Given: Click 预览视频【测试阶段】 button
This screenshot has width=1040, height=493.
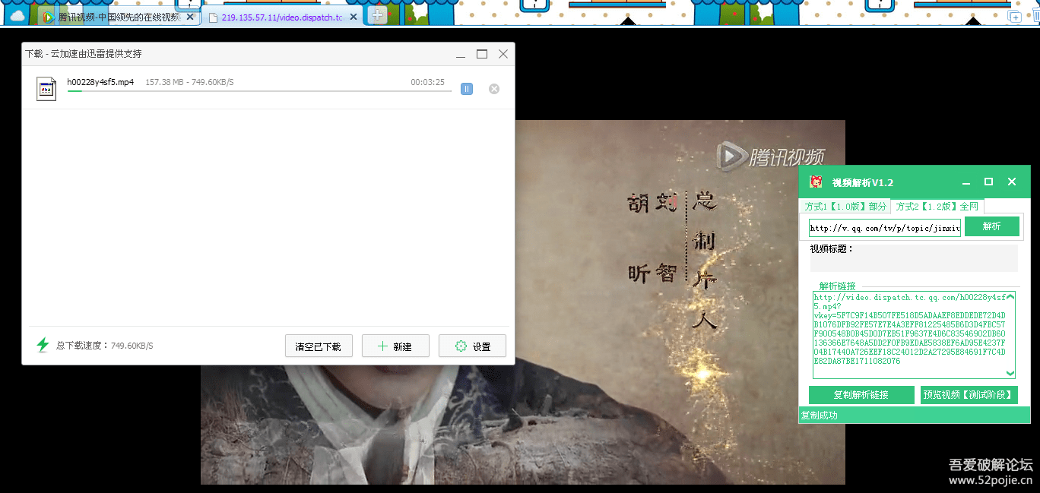Looking at the screenshot, I should (969, 395).
